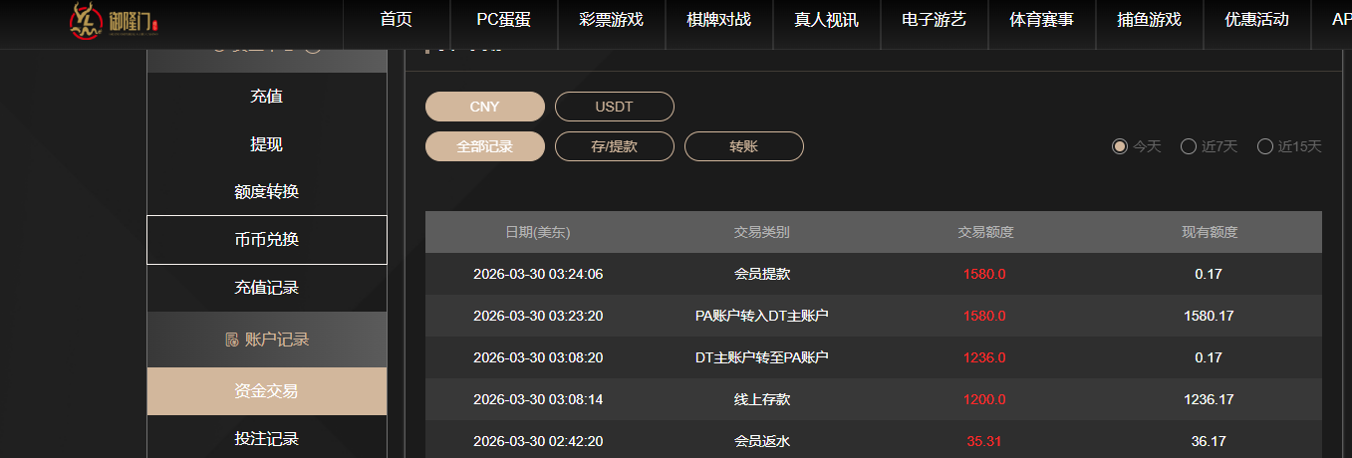The image size is (1352, 458).
Task: Click the 现有额度 column header
Action: [x=1210, y=232]
